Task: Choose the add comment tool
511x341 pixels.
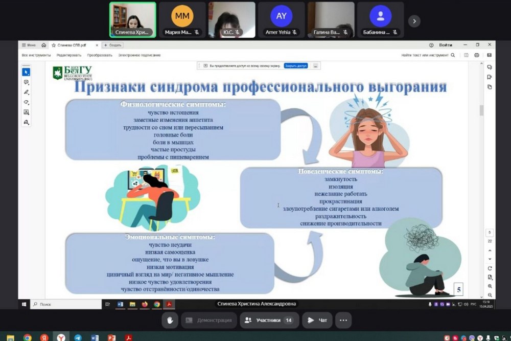Action: coord(26,82)
